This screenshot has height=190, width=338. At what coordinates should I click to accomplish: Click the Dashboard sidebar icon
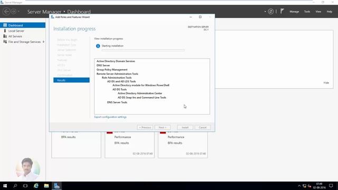tap(5, 25)
